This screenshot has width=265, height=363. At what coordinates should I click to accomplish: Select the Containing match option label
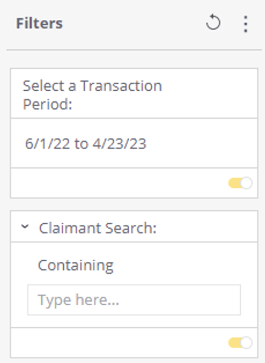click(x=76, y=266)
